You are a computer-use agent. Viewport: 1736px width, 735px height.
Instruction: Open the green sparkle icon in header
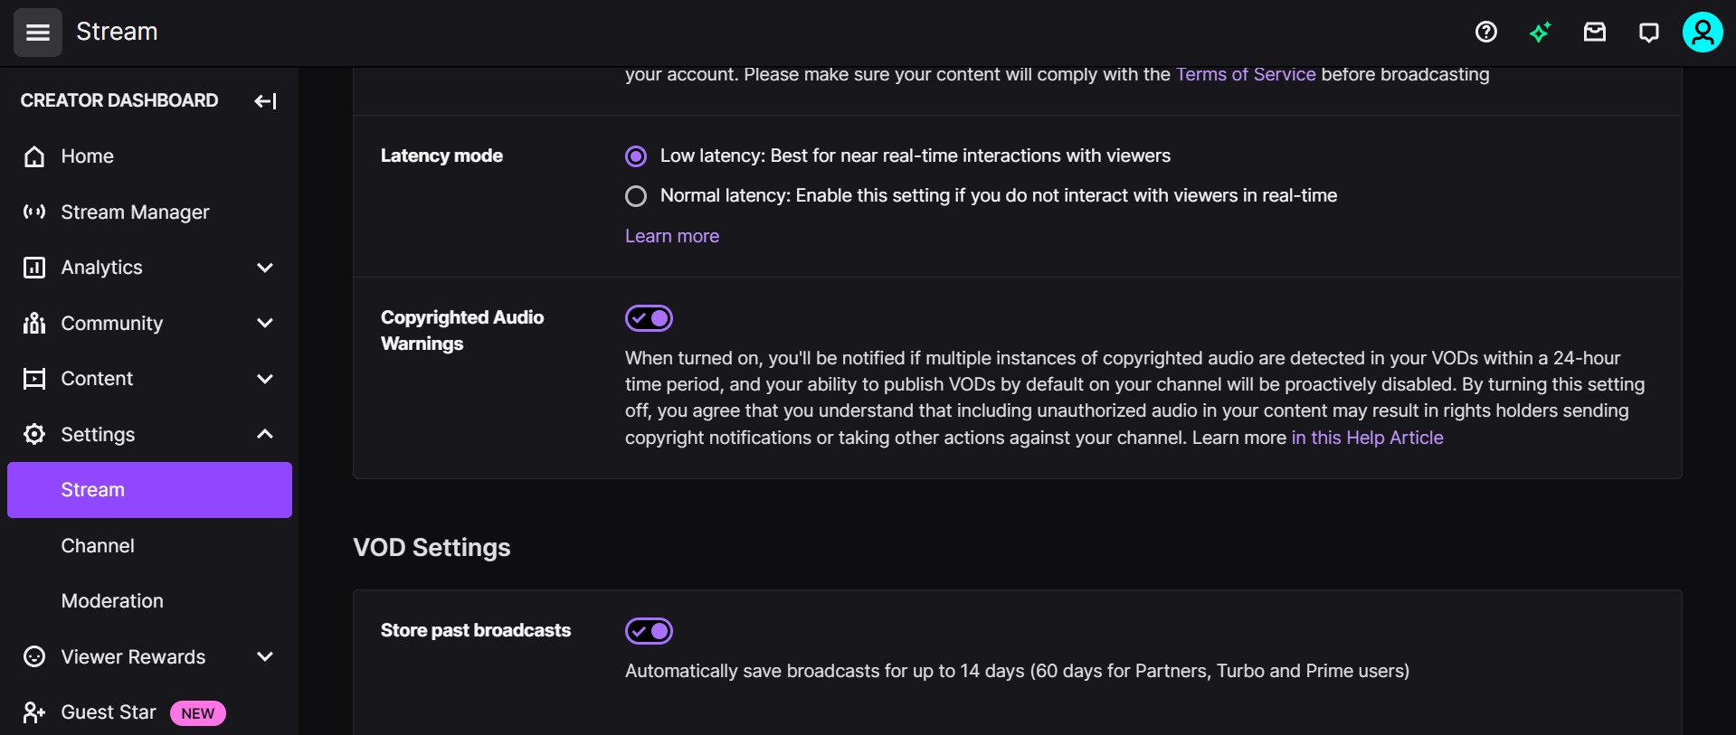[1540, 33]
